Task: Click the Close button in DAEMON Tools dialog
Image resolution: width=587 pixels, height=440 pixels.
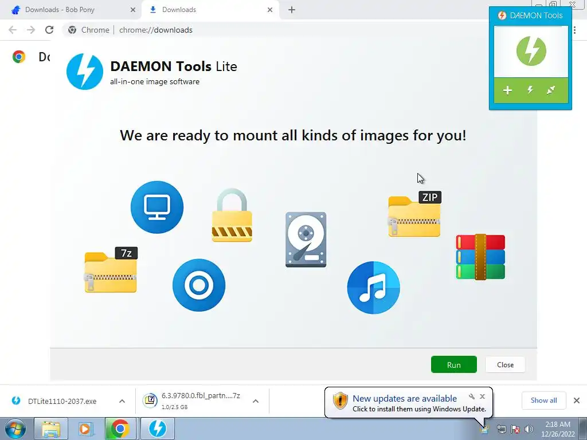Action: pos(505,364)
